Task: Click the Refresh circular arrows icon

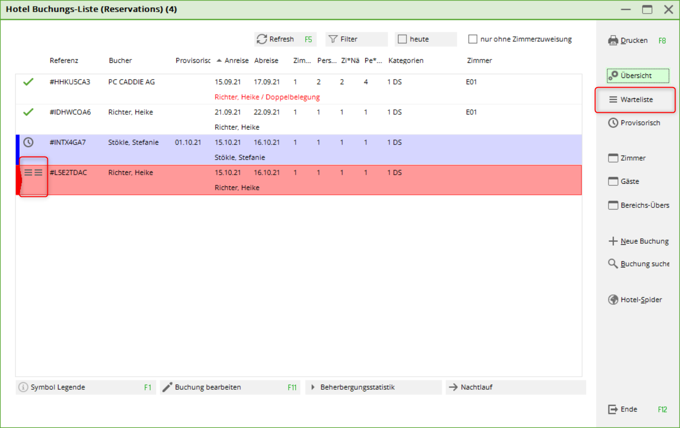Action: tap(261, 39)
